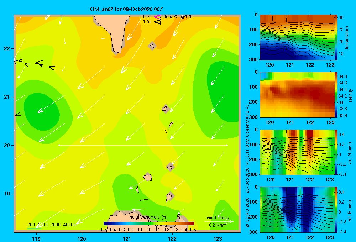This screenshot has height=242, width=356.
Task: Click longitude label 119 on main map
Action: point(37,239)
